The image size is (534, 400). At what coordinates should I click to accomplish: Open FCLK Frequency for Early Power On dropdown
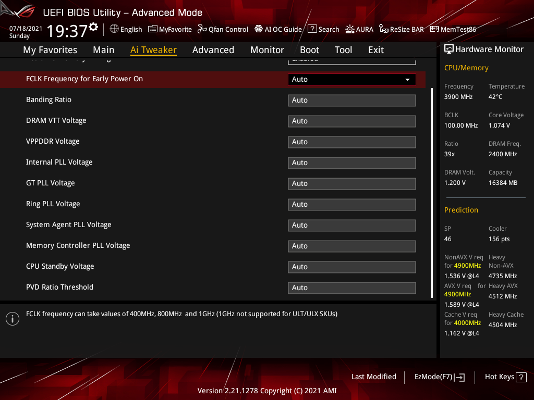351,79
